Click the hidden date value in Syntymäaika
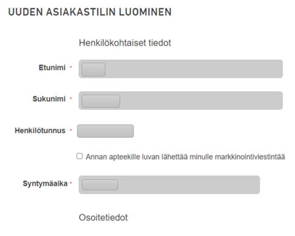295x236 pixels. (x=100, y=184)
